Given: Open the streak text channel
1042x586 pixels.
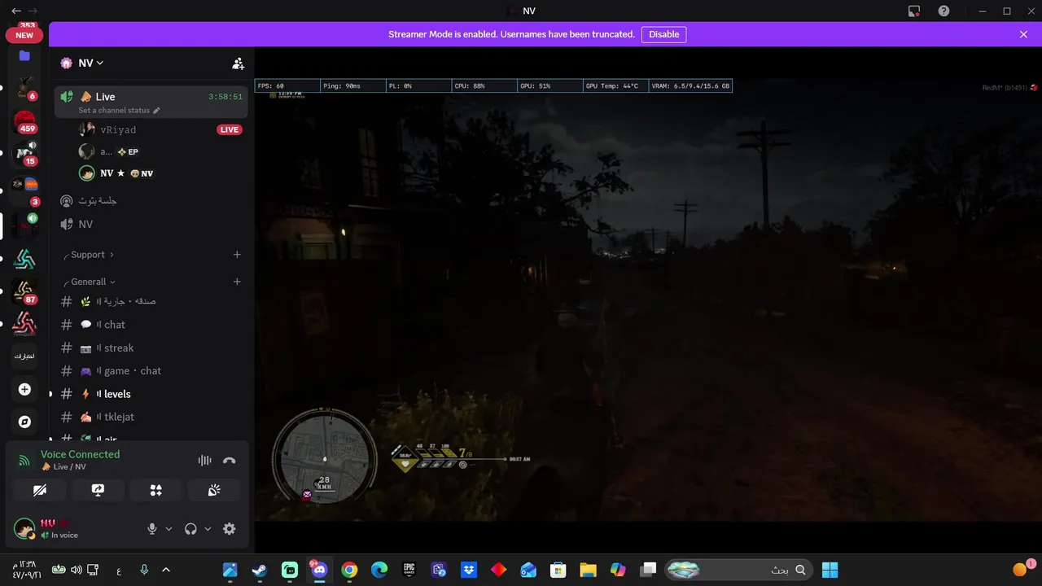Looking at the screenshot, I should (x=151, y=348).
